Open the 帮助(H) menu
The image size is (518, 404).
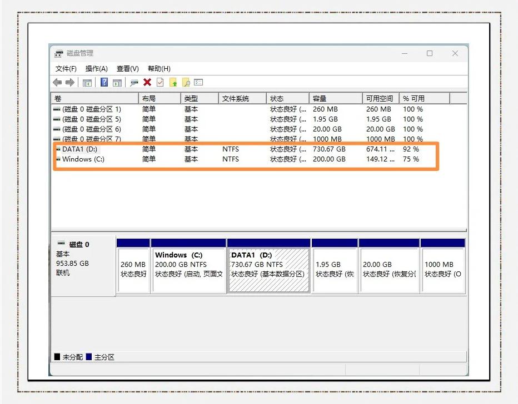pos(159,68)
